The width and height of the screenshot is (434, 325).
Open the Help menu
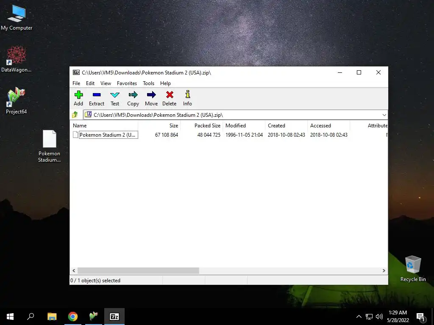(x=165, y=83)
